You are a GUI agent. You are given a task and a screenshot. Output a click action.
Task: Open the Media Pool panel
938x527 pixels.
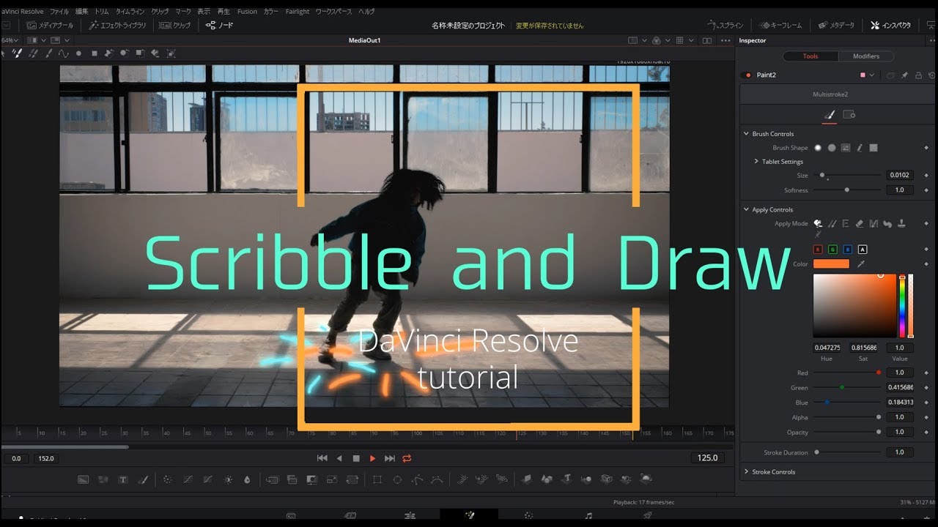coord(50,25)
